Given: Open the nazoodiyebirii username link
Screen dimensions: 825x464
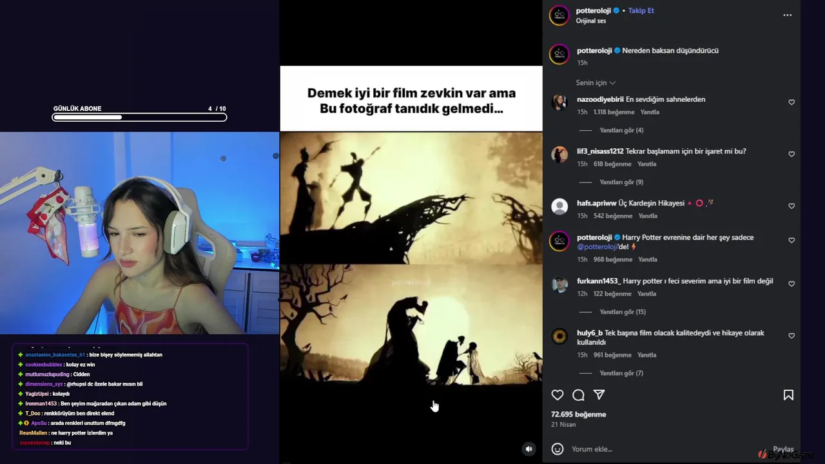Looking at the screenshot, I should click(x=600, y=99).
